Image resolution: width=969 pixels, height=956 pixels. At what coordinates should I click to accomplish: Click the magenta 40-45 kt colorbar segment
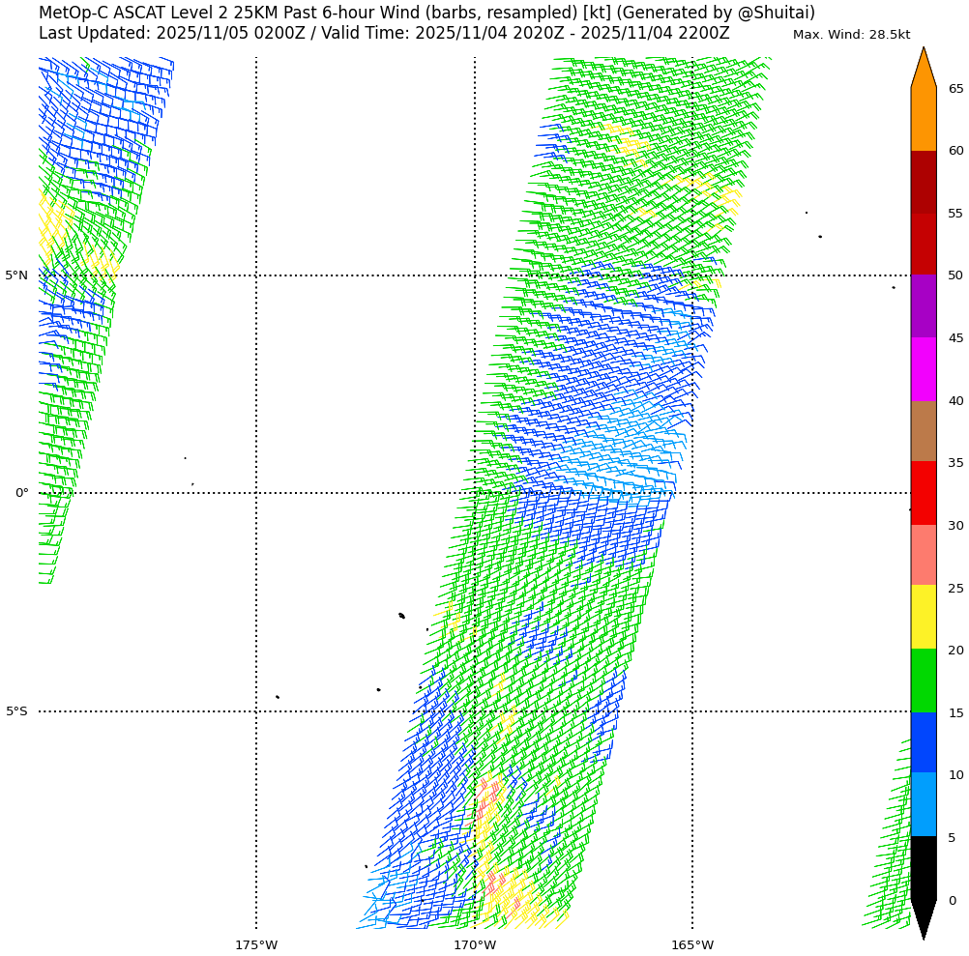(x=924, y=368)
